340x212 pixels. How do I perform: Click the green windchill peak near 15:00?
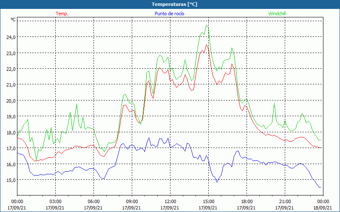(207, 25)
